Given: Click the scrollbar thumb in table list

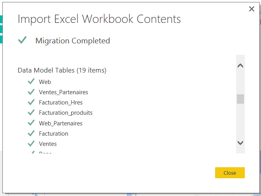Looking at the screenshot, I should point(240,99).
